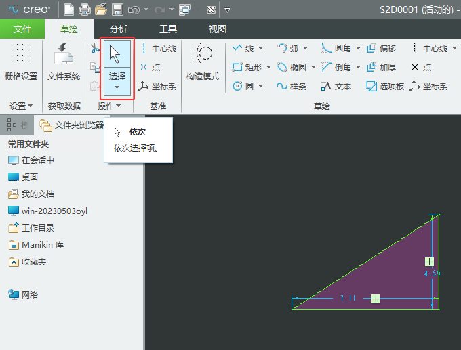Click 点 in the 基准 group
461x350 pixels.
(x=151, y=68)
